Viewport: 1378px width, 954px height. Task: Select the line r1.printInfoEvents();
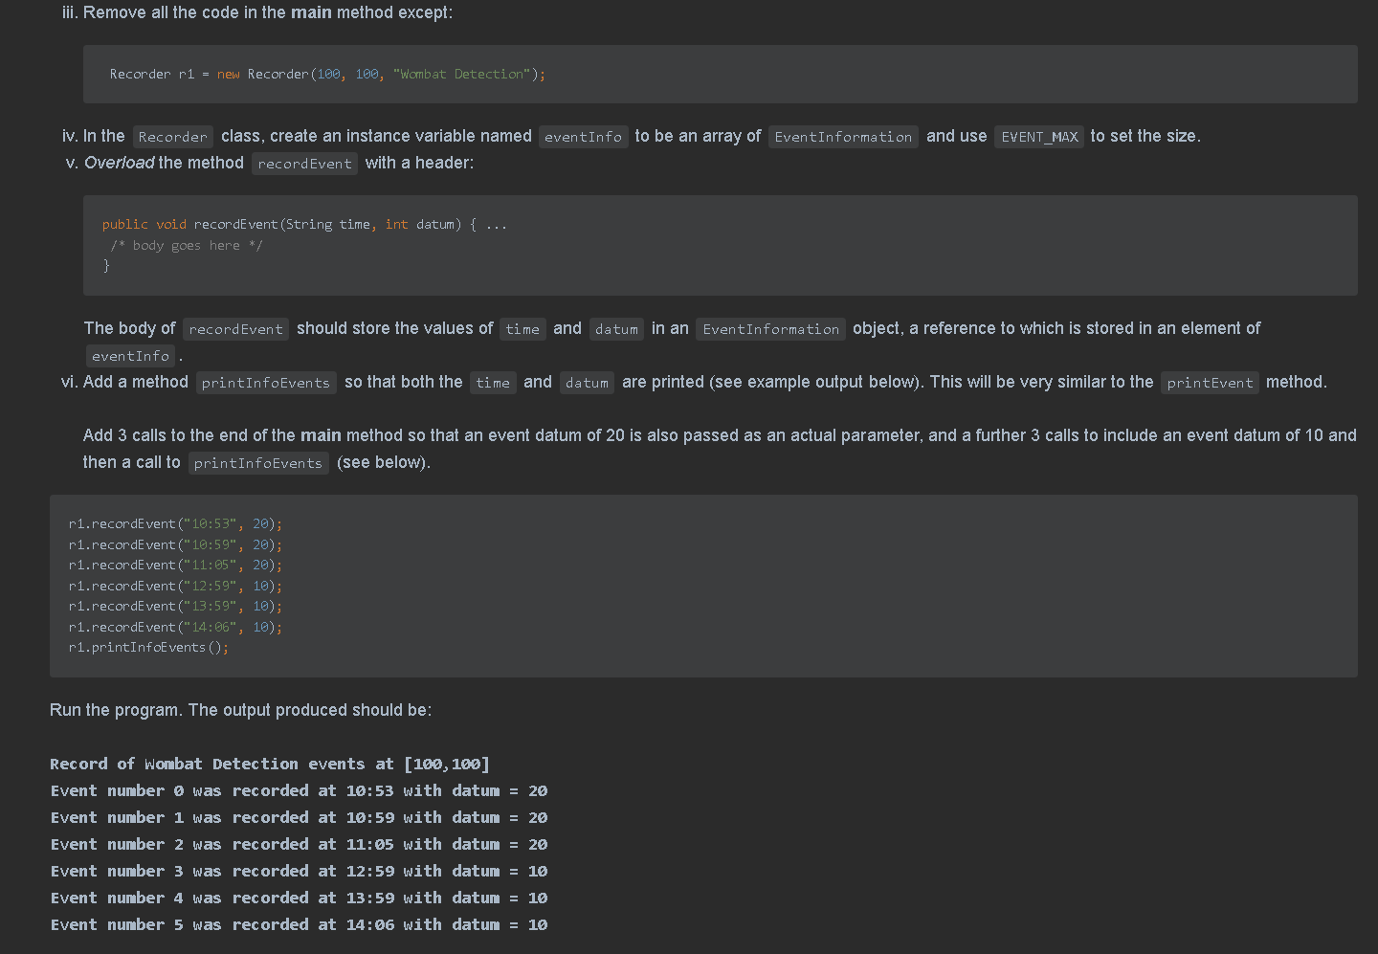coord(148,647)
